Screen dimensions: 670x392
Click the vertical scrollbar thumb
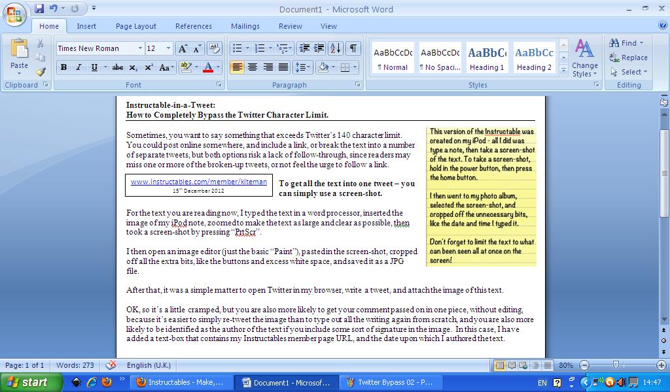[x=663, y=172]
